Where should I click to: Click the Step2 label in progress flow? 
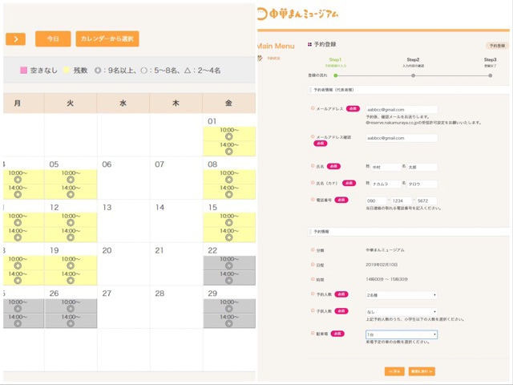(413, 59)
